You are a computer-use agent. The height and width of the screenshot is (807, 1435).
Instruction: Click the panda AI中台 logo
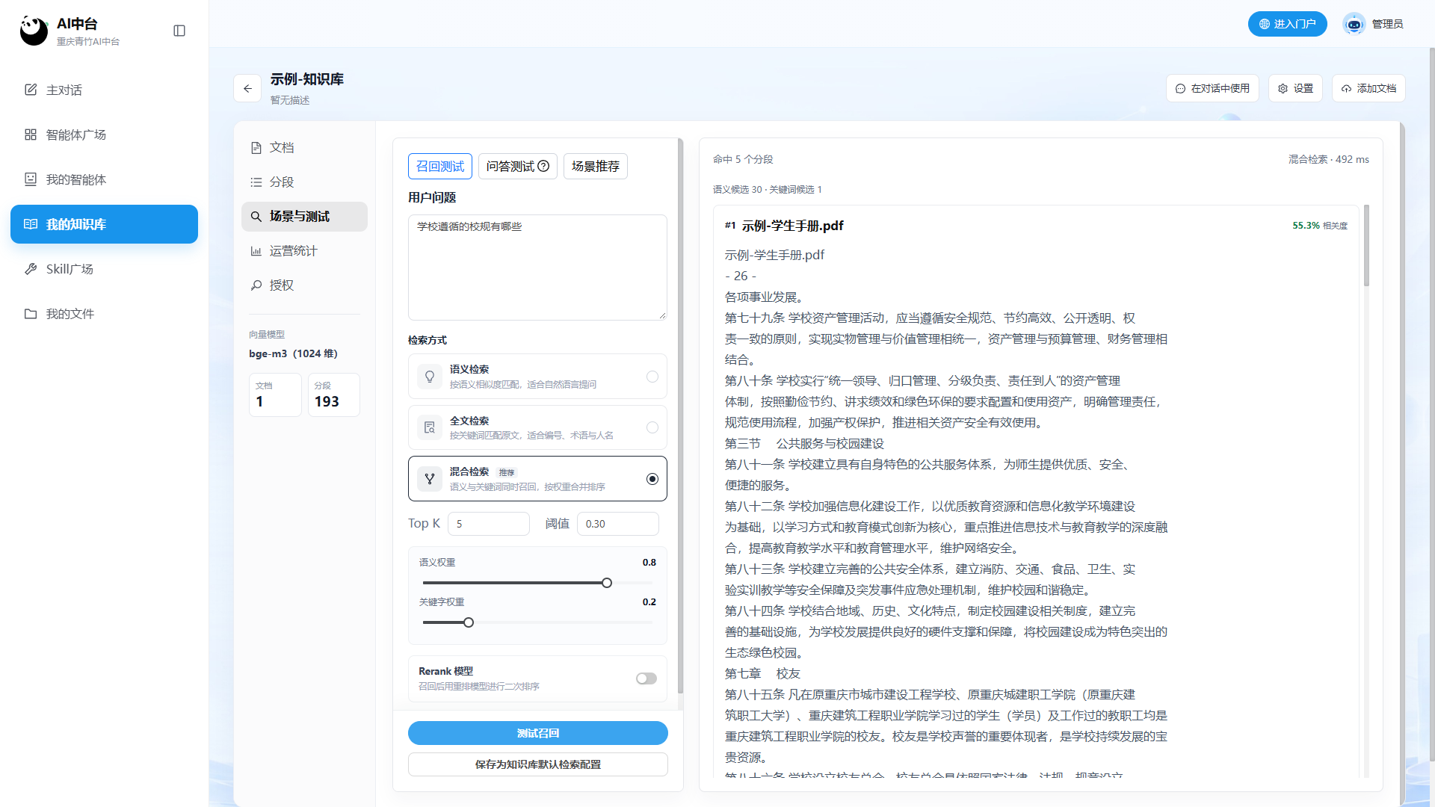click(34, 31)
